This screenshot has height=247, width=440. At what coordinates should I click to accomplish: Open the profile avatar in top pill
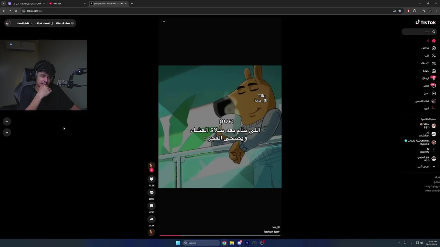click(8, 23)
